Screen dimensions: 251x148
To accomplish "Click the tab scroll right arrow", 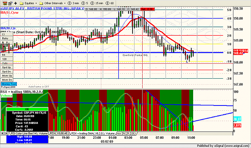I will coord(6,133).
